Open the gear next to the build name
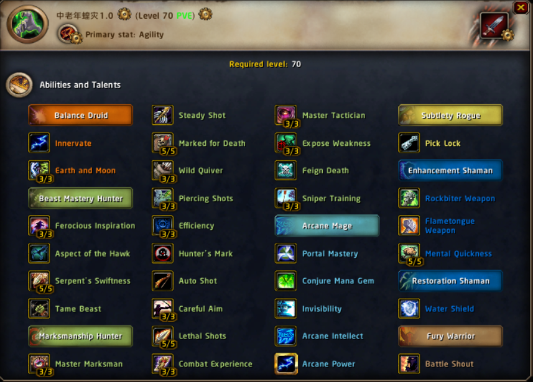The width and height of the screenshot is (533, 382). [124, 14]
